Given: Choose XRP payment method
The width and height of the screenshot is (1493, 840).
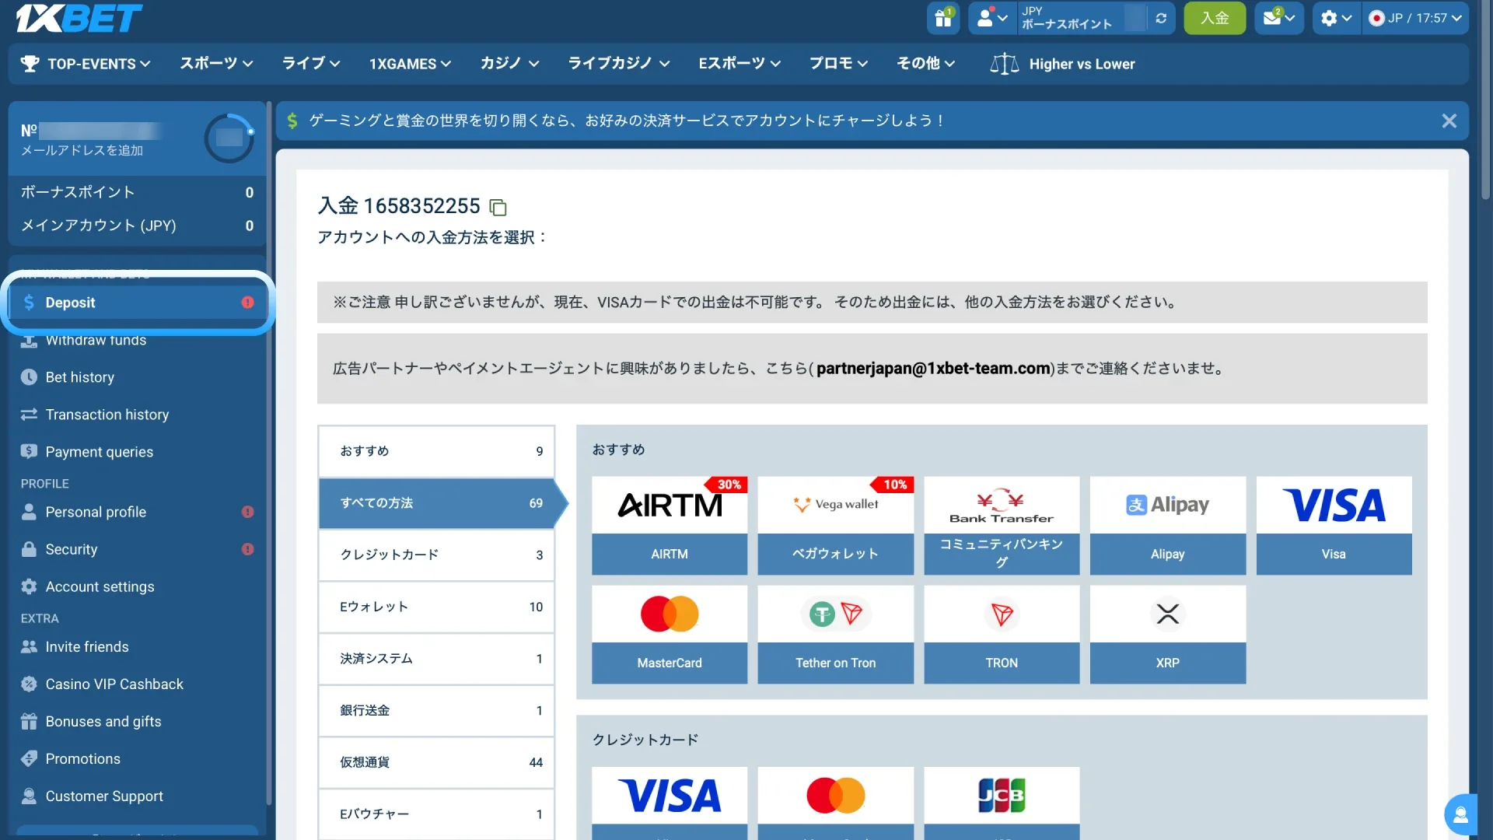Looking at the screenshot, I should tap(1167, 635).
